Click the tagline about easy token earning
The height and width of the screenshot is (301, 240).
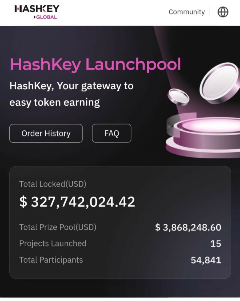(x=71, y=94)
